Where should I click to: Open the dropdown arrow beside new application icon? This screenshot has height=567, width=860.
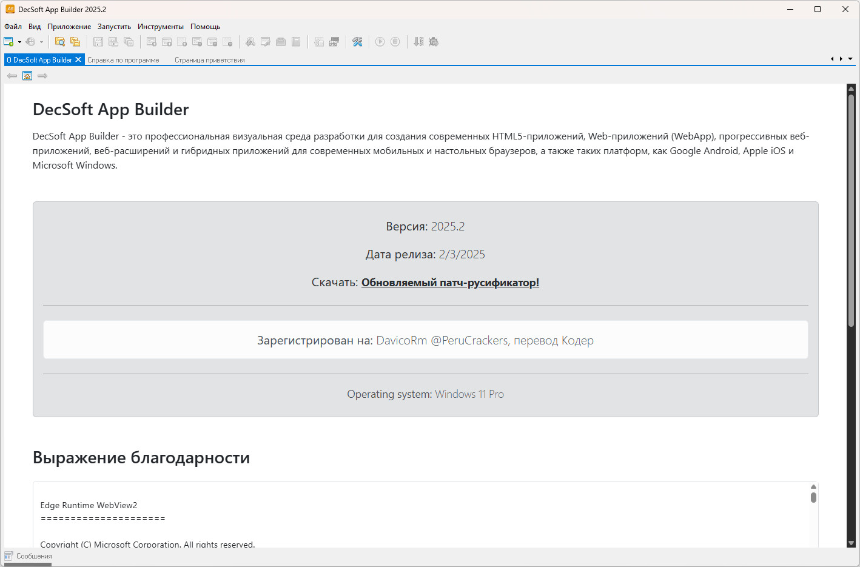coord(19,42)
